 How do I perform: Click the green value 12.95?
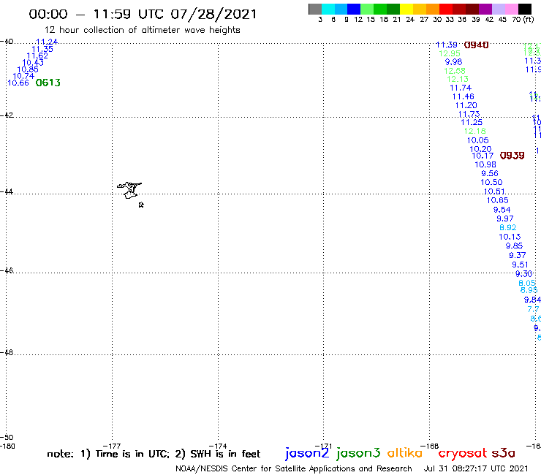tap(450, 53)
